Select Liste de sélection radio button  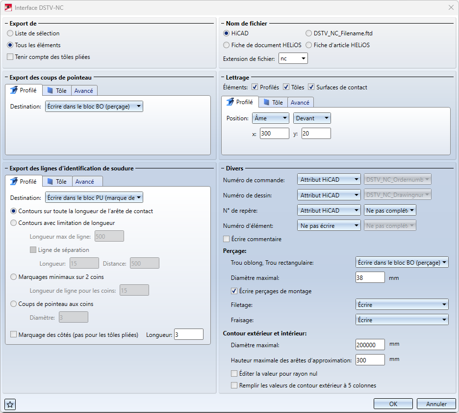pyautogui.click(x=10, y=33)
